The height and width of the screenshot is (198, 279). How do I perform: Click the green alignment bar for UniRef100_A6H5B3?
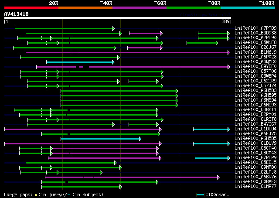point(119,91)
